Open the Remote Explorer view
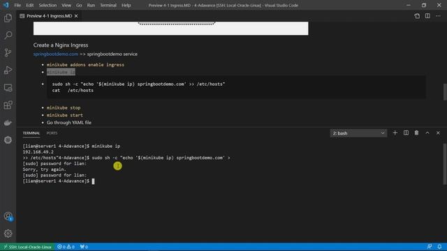The height and width of the screenshot is (251, 447). (x=8, y=88)
